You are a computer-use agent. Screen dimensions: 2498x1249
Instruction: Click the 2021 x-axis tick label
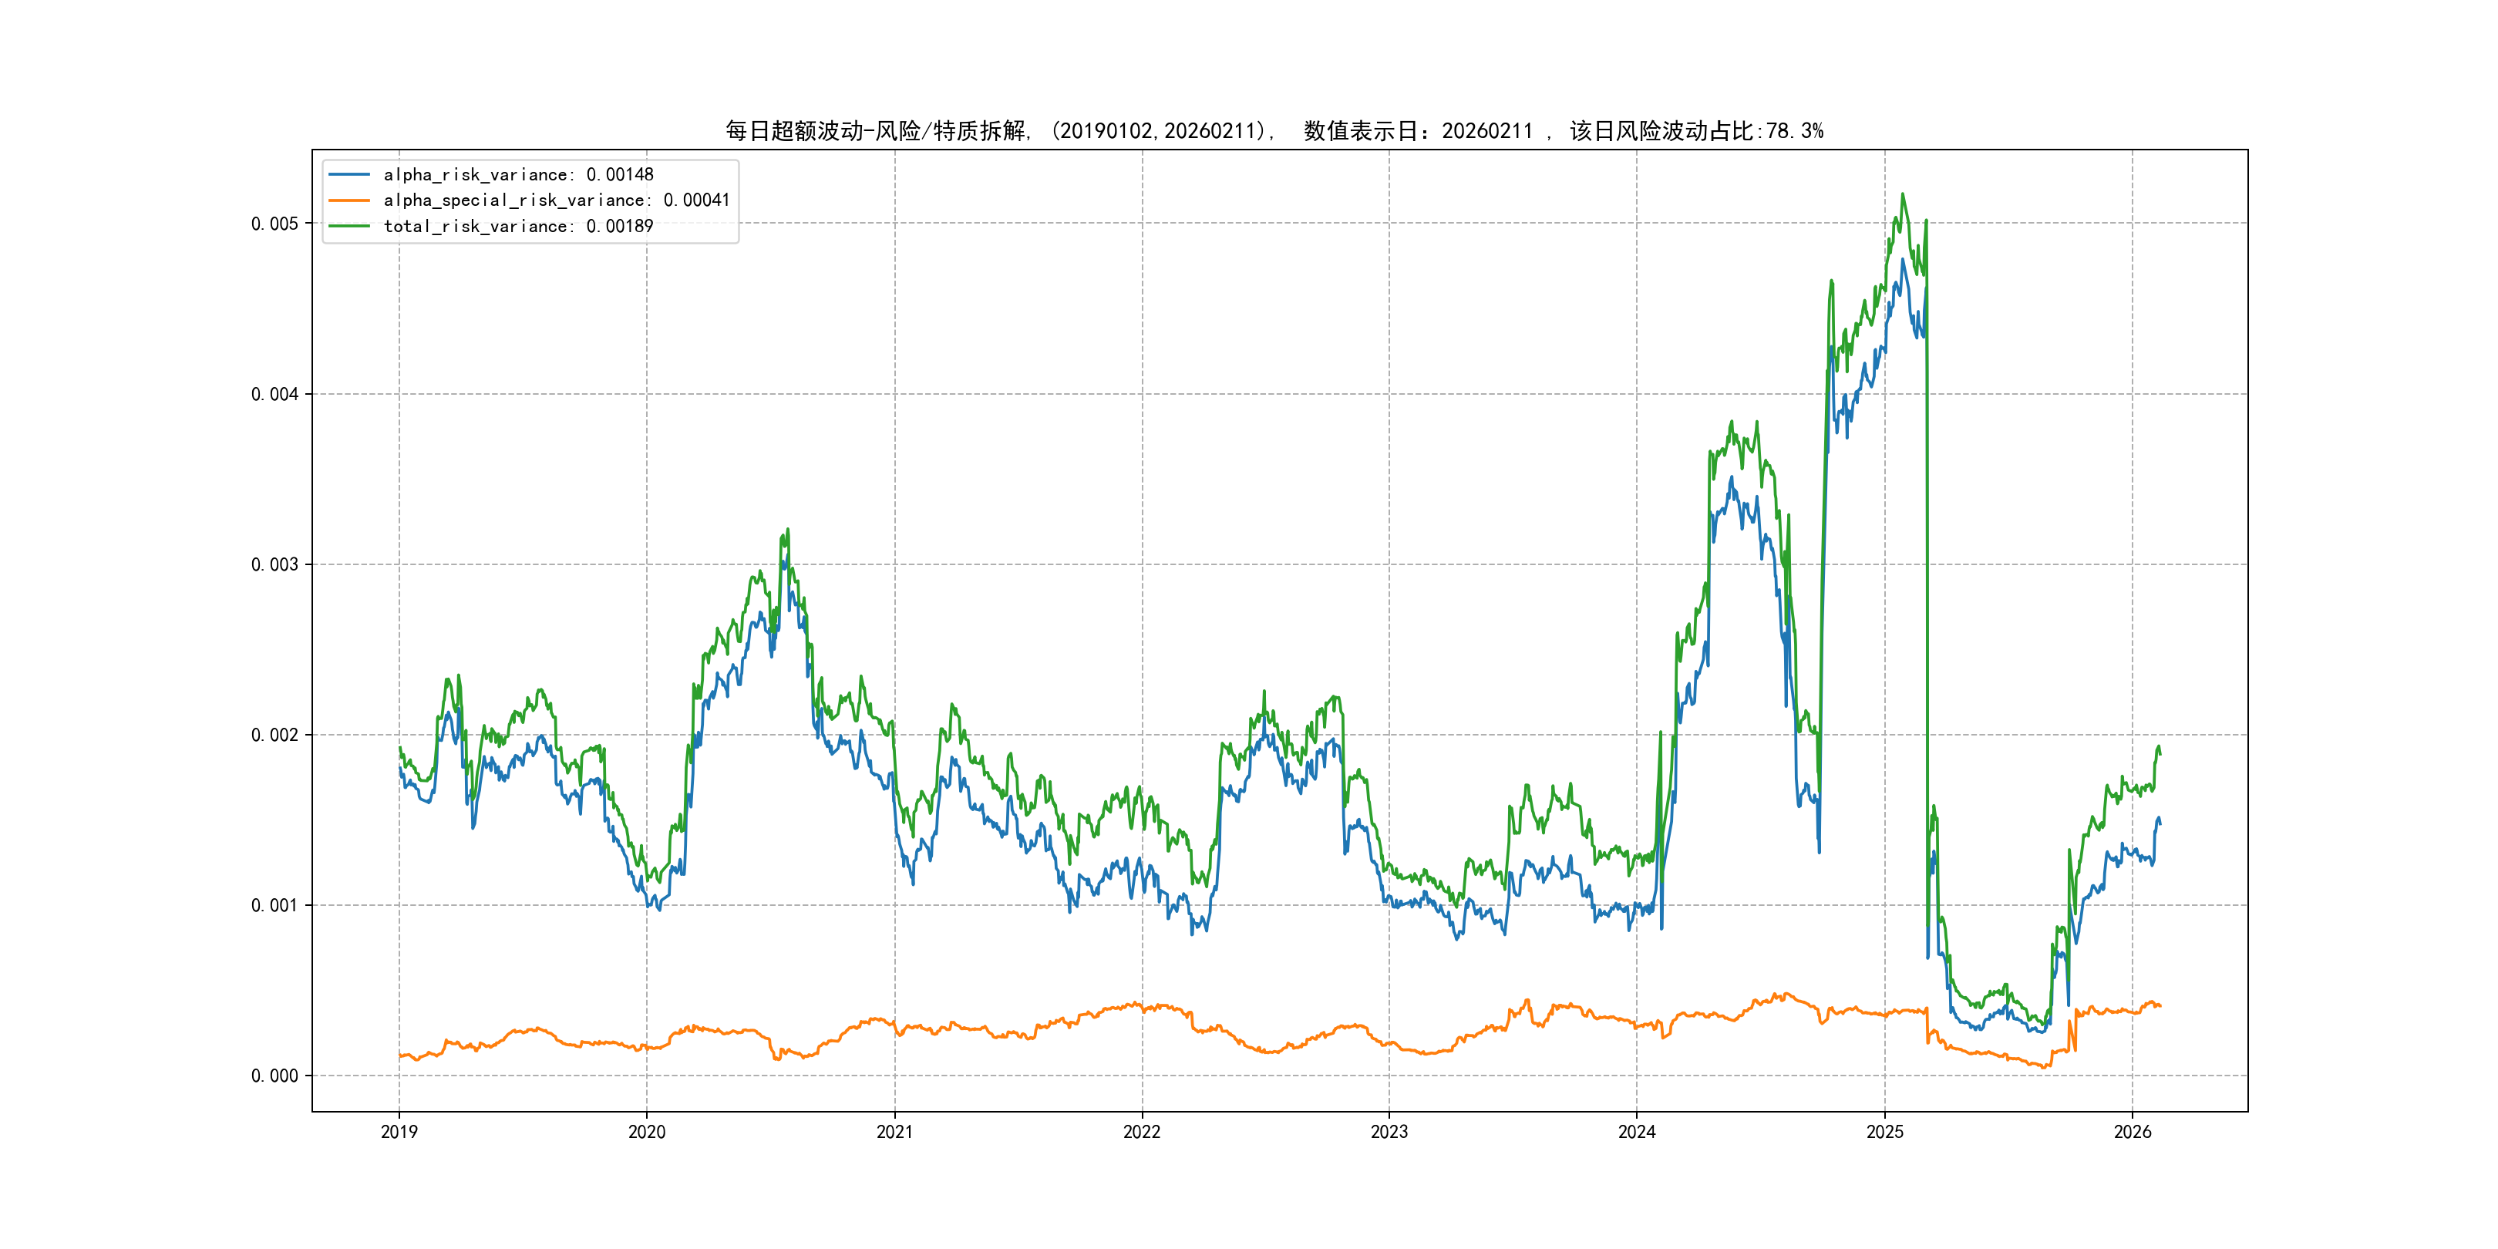click(894, 1132)
